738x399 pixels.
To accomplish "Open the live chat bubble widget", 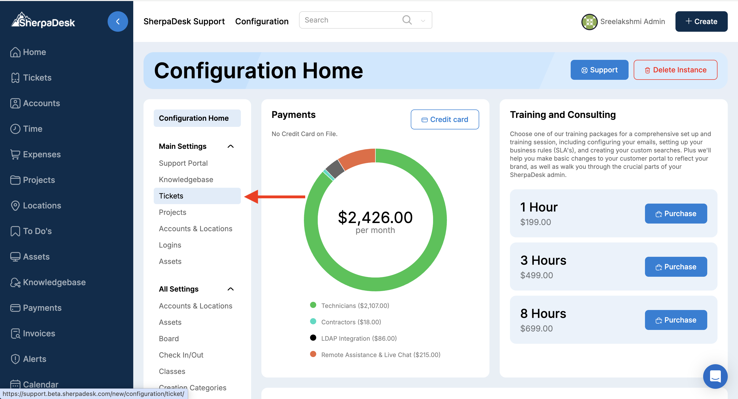I will pyautogui.click(x=715, y=376).
